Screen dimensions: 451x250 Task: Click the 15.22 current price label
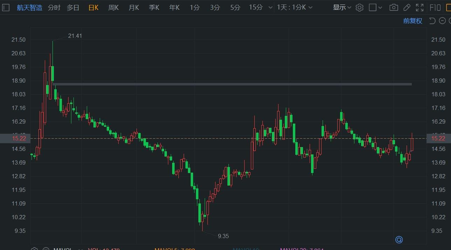pyautogui.click(x=438, y=138)
